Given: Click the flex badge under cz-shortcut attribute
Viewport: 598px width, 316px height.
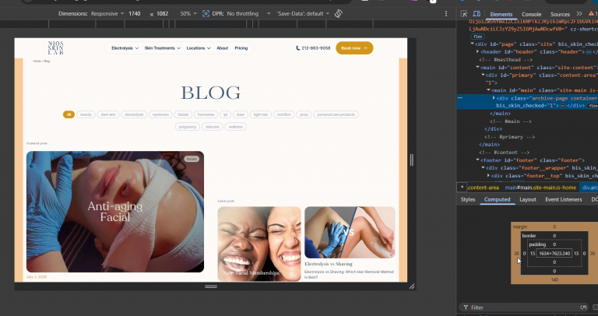Looking at the screenshot, I should 477,37.
